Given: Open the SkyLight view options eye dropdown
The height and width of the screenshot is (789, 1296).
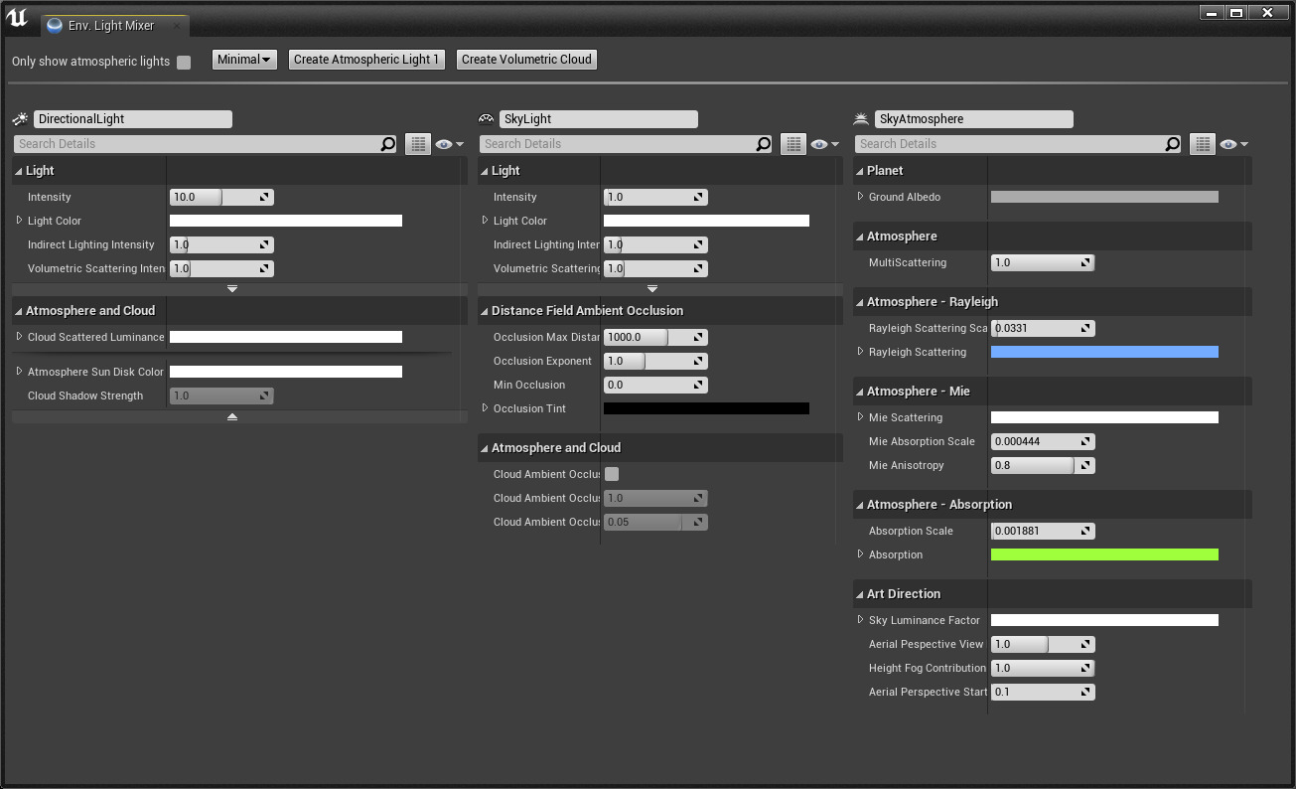Looking at the screenshot, I should (x=823, y=144).
